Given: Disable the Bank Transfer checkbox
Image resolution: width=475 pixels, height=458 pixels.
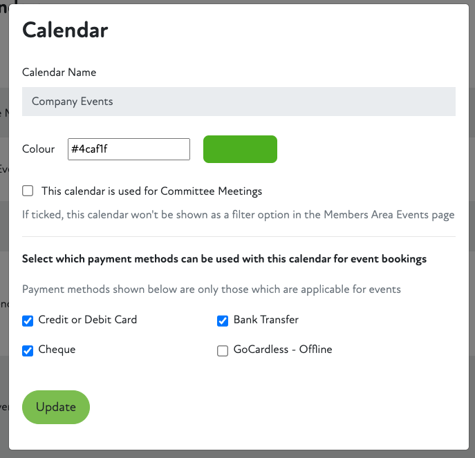Looking at the screenshot, I should click(x=223, y=320).
